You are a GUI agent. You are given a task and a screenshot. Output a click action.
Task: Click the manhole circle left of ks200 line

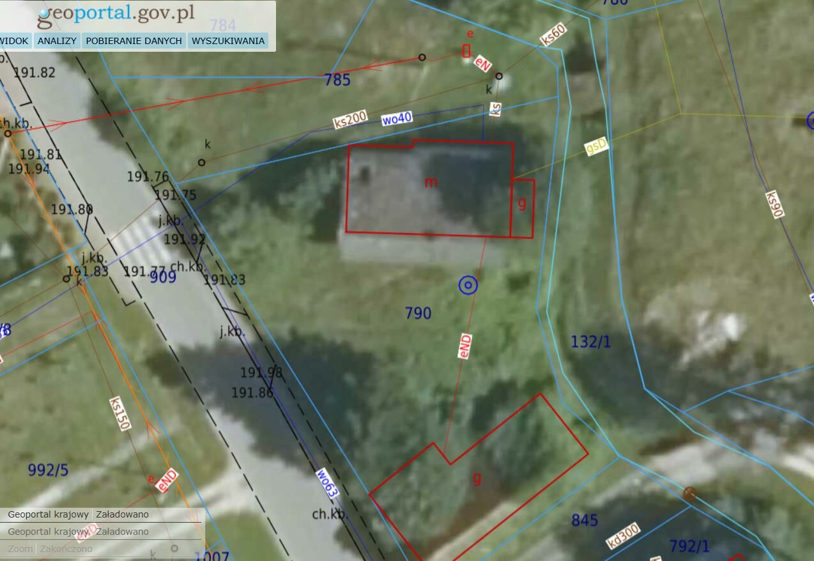tap(201, 162)
